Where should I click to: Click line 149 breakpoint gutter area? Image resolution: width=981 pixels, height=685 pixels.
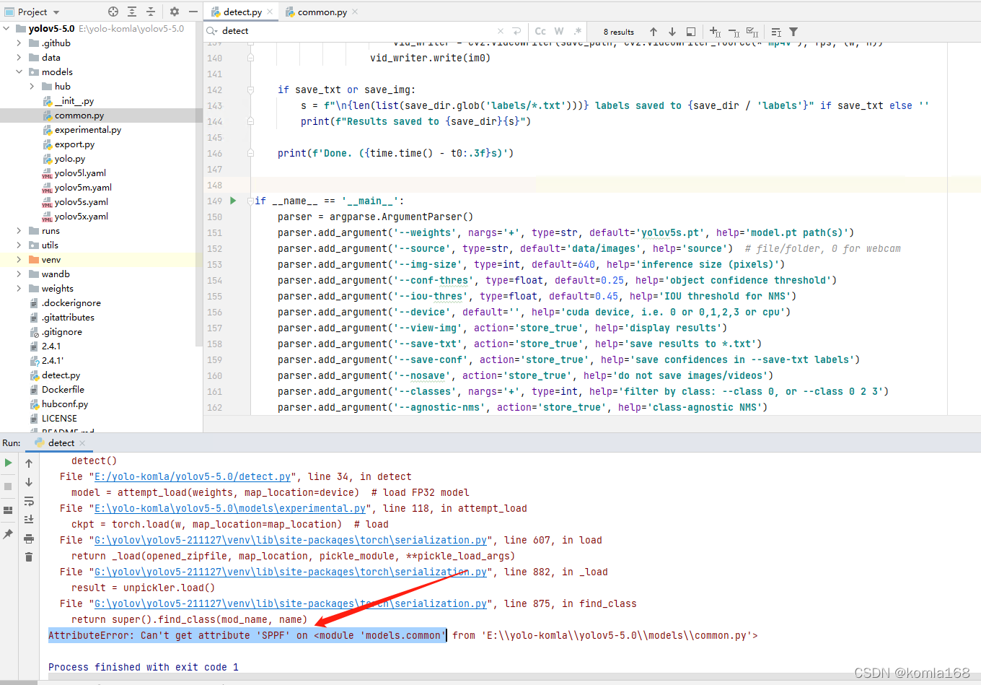[232, 201]
